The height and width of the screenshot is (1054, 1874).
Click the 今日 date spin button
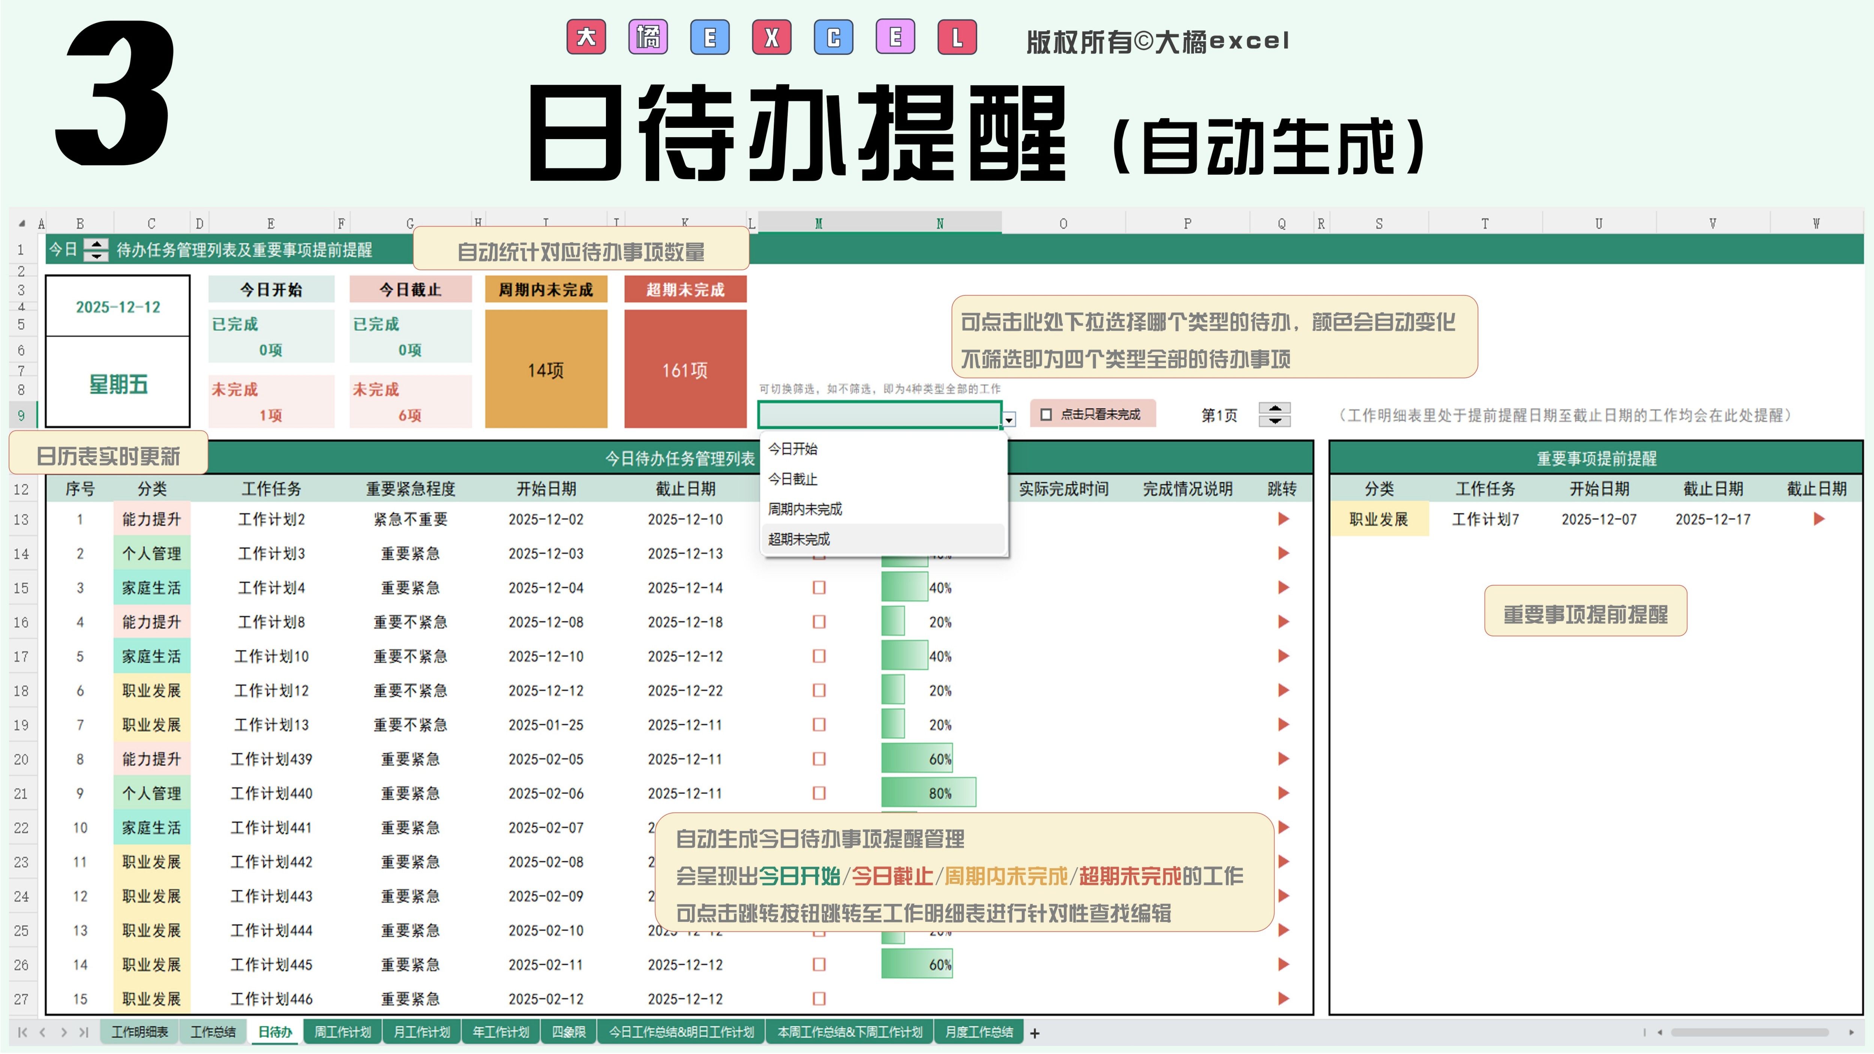pyautogui.click(x=96, y=249)
